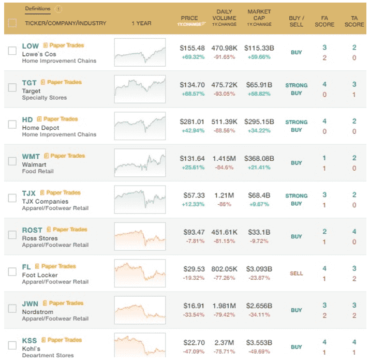Open Paper Trades link for FL
Image resolution: width=370 pixels, height=364 pixels.
pos(58,266)
